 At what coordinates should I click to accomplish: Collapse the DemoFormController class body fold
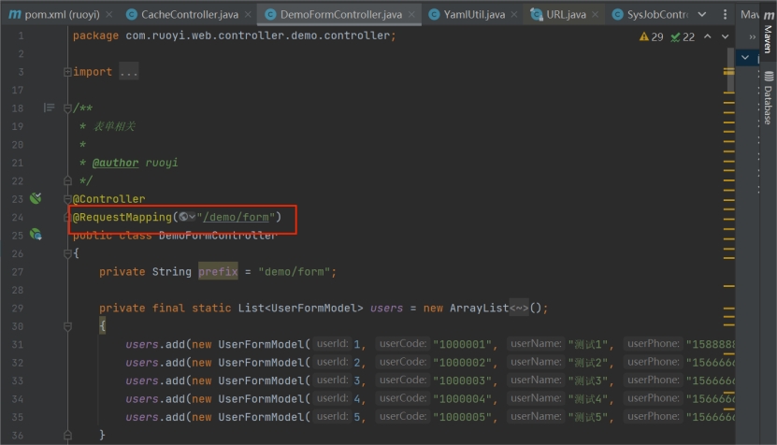67,253
